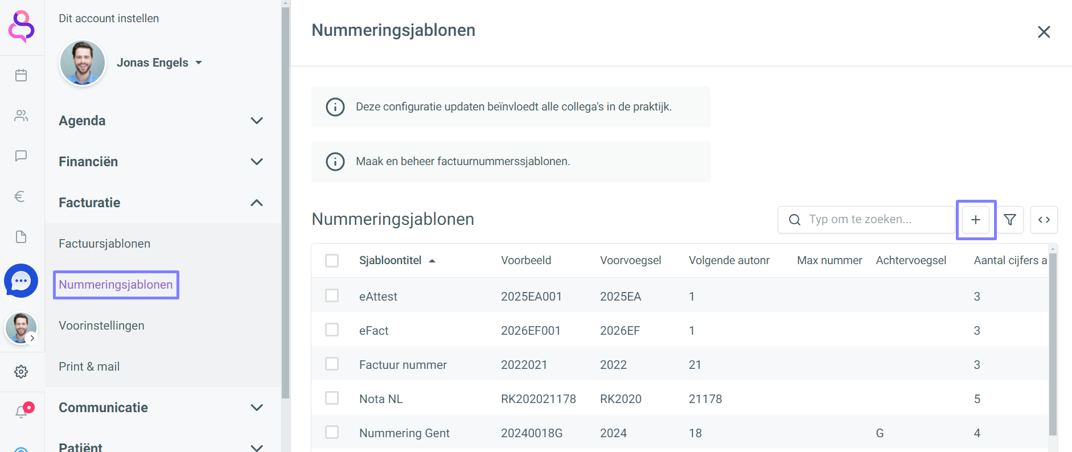Viewport: 1072px width, 452px height.
Task: Click the Volgende autonr column header
Action: tap(729, 260)
